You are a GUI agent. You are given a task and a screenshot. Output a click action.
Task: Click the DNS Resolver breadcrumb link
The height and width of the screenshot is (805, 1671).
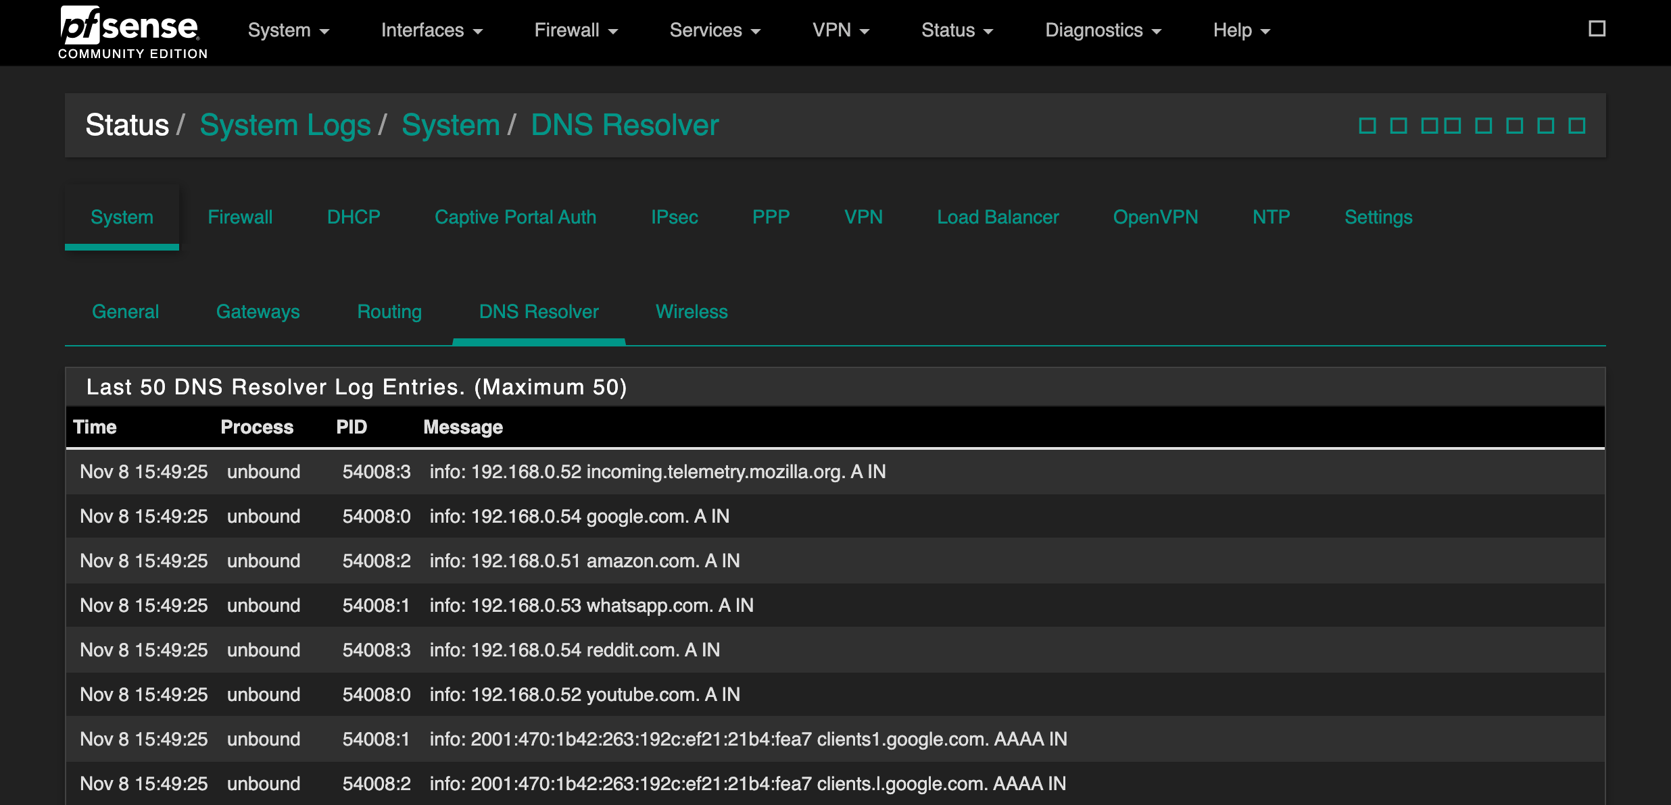tap(625, 124)
